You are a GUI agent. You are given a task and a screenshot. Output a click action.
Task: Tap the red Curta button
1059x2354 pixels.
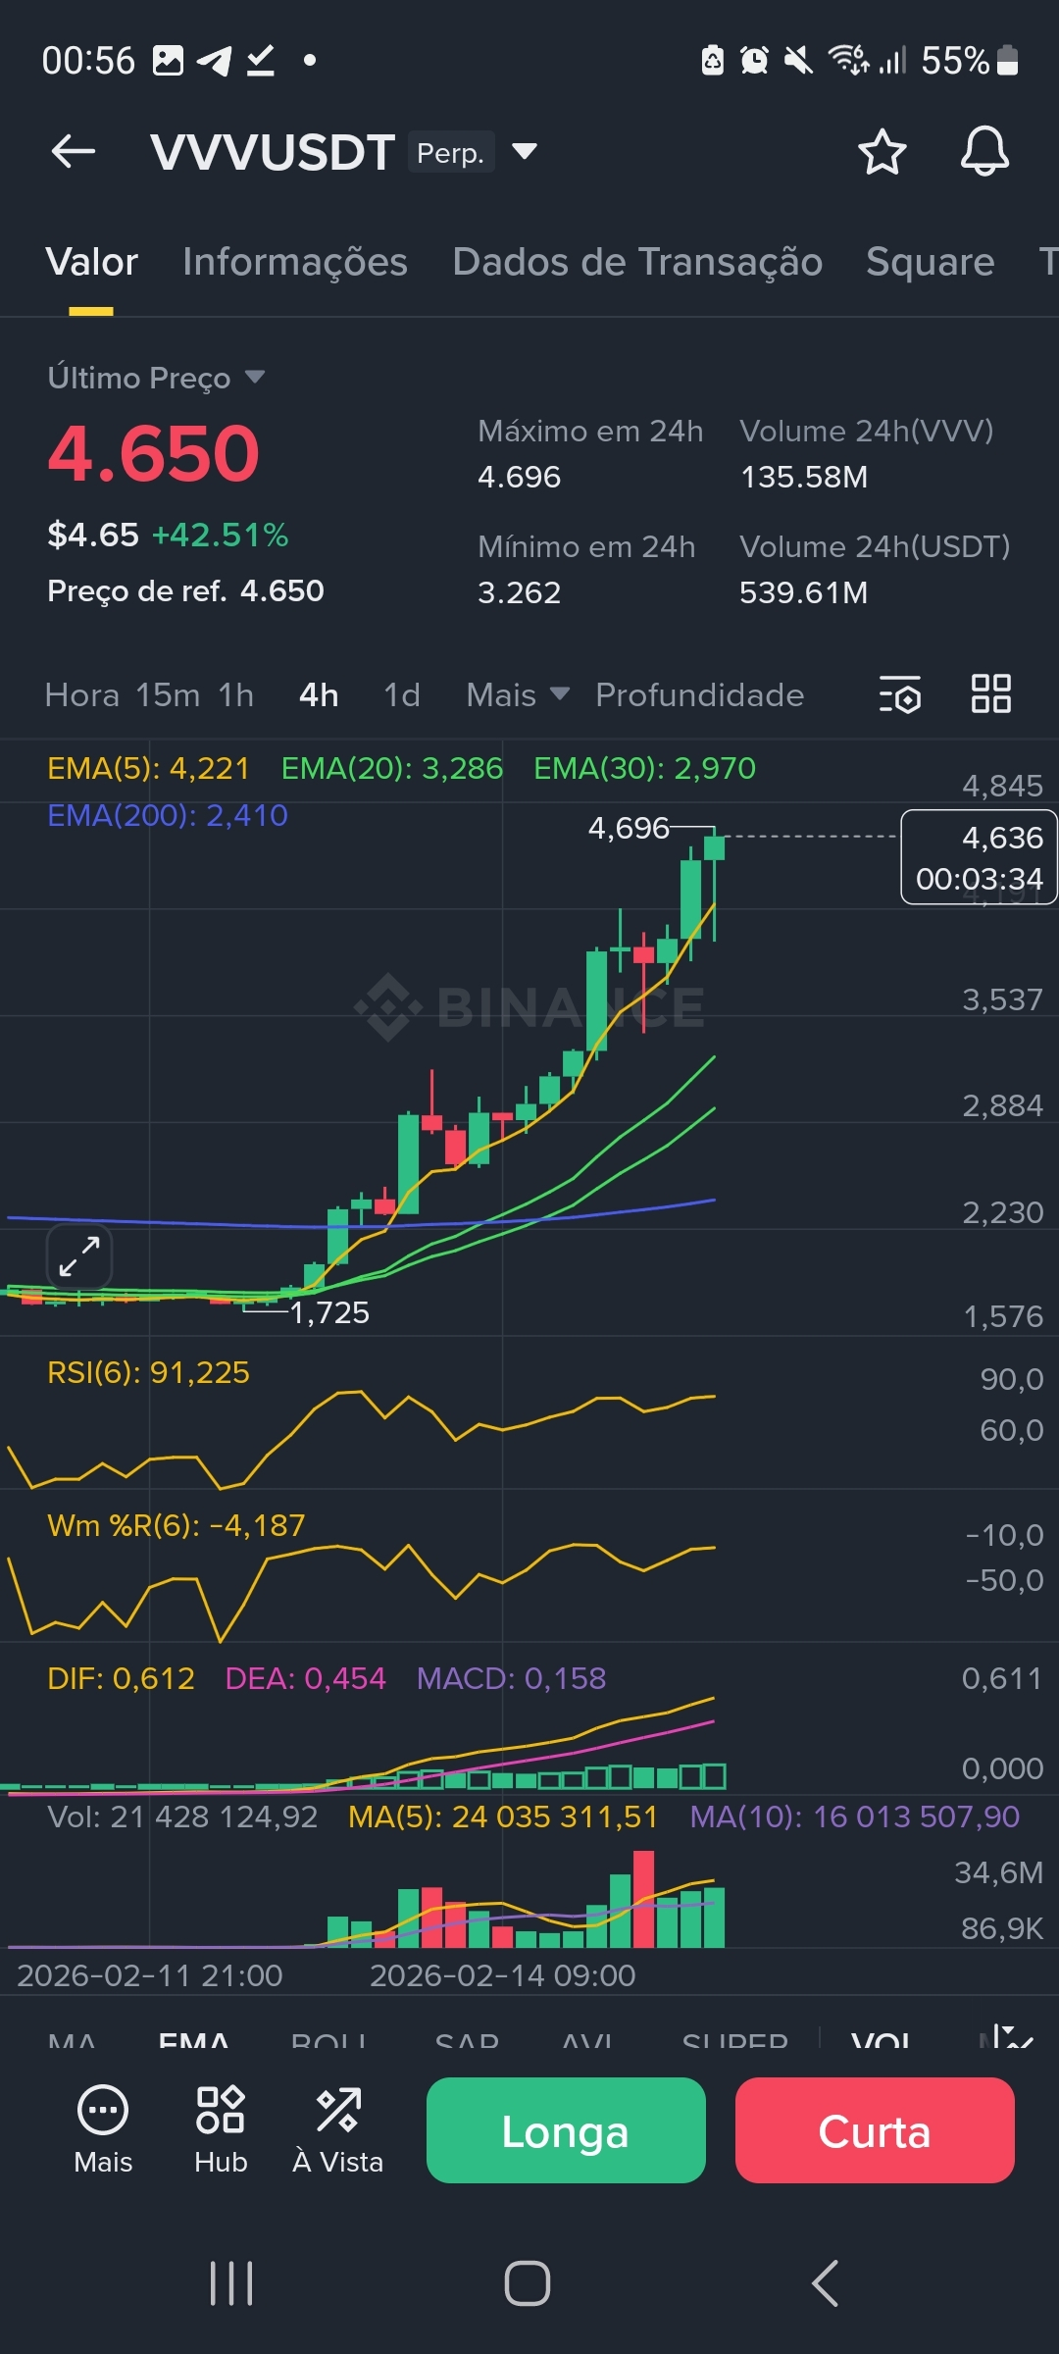[875, 2130]
